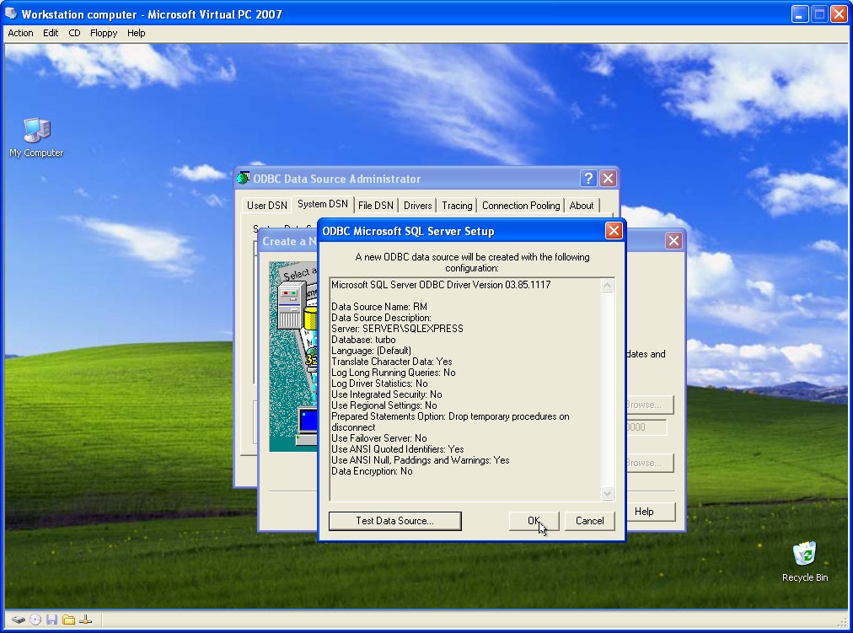Click "Use Regional Settings: No" line
Screen dimensions: 853x633
[x=384, y=405]
